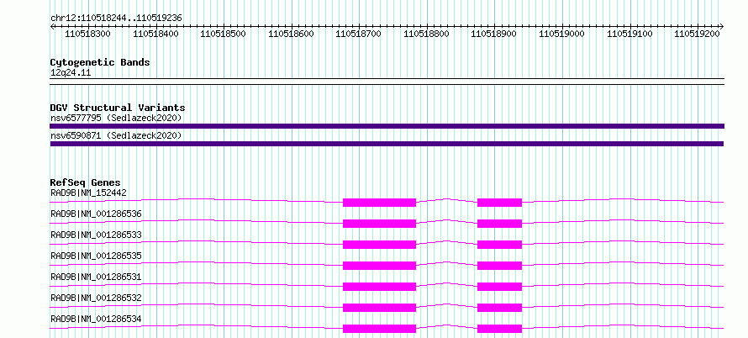Open the RefSeq Genes track header

click(x=86, y=182)
